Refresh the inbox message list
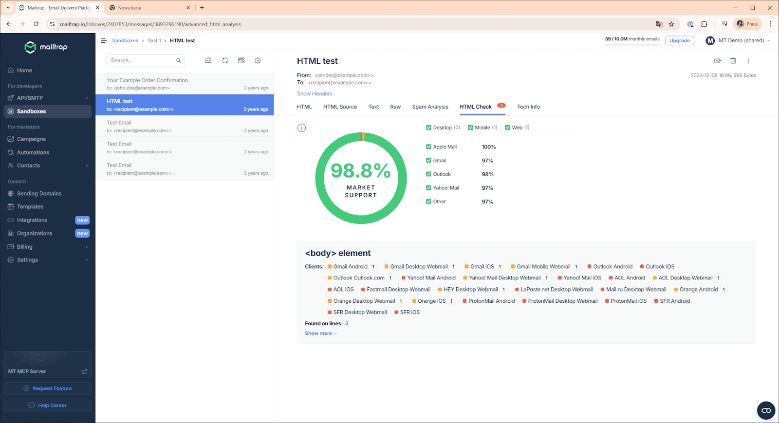Image resolution: width=779 pixels, height=423 pixels. coord(225,60)
